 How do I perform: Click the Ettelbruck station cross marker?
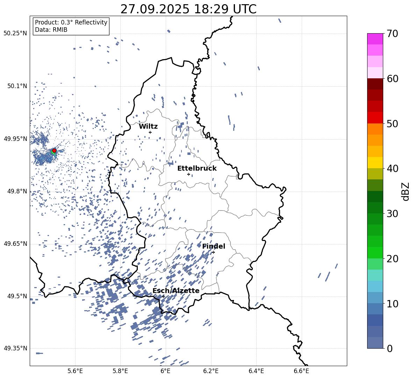(x=188, y=174)
